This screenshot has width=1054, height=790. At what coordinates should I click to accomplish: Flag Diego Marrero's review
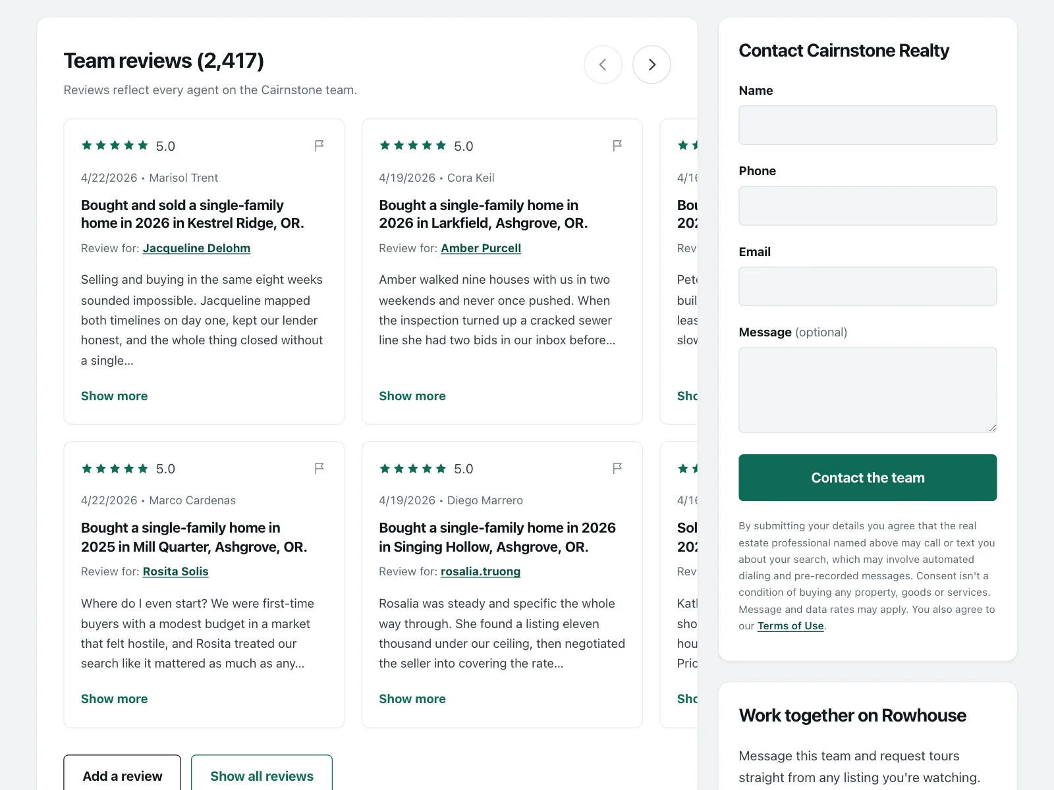pos(617,468)
